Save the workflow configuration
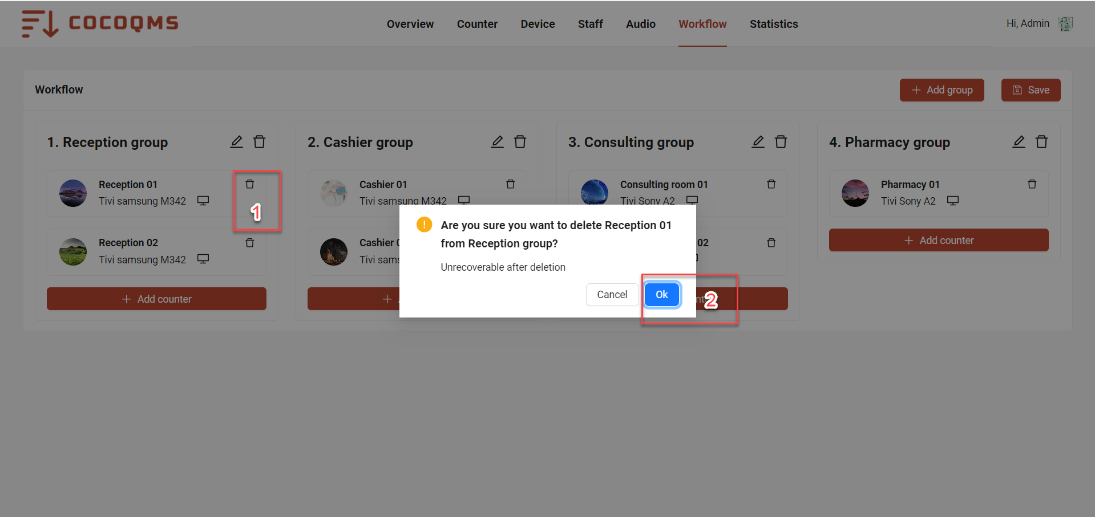 tap(1031, 90)
